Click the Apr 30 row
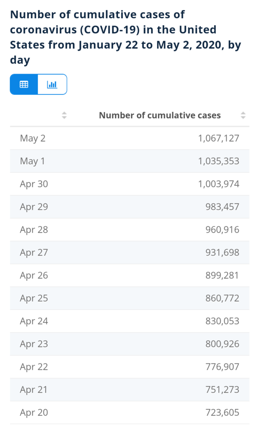The image size is (259, 434). coord(129,184)
